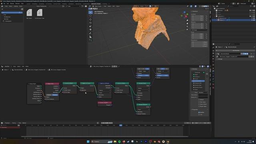Add a new item to the Interface list
The height and width of the screenshot is (144, 256).
click(207, 72)
